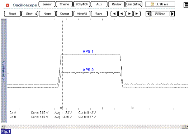
Task: Toggle the Cursor display
Action: click(x=65, y=14)
